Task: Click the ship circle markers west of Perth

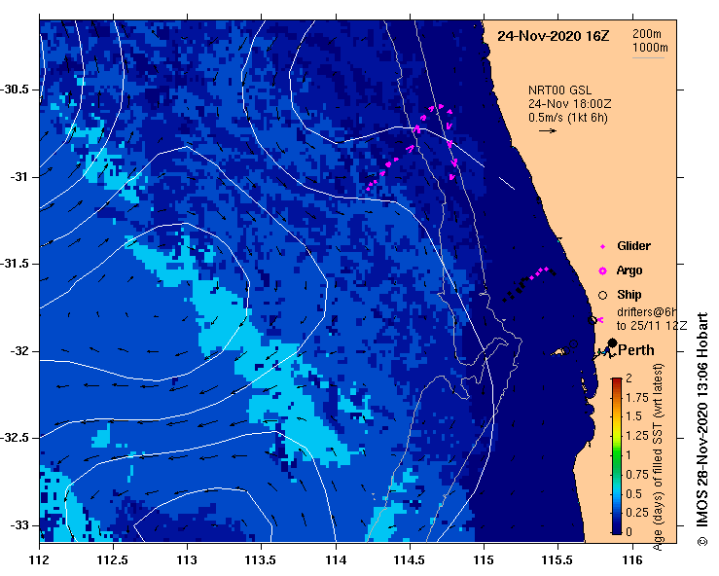Action: (569, 347)
